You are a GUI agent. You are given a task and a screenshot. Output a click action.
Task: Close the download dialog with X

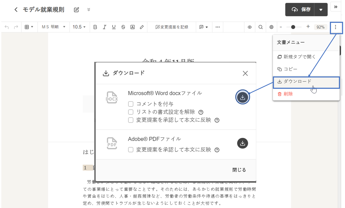coord(245,73)
